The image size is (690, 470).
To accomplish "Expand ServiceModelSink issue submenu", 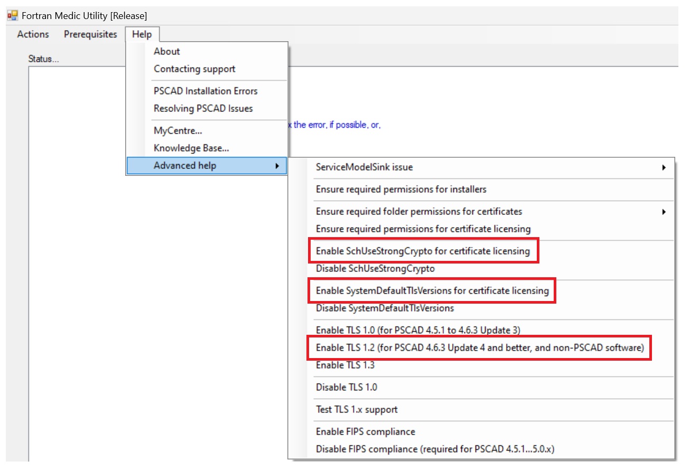I will 663,167.
